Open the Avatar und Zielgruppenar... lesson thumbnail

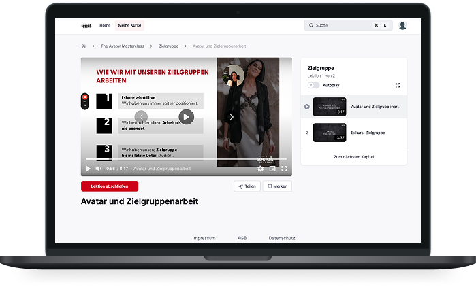(330, 107)
